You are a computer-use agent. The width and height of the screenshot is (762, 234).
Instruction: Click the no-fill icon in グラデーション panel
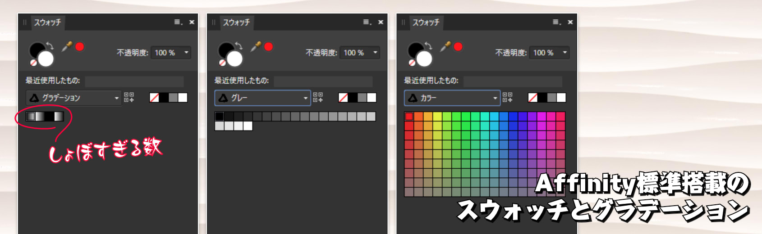(33, 63)
